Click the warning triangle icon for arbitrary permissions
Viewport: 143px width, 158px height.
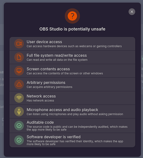tap(19, 84)
